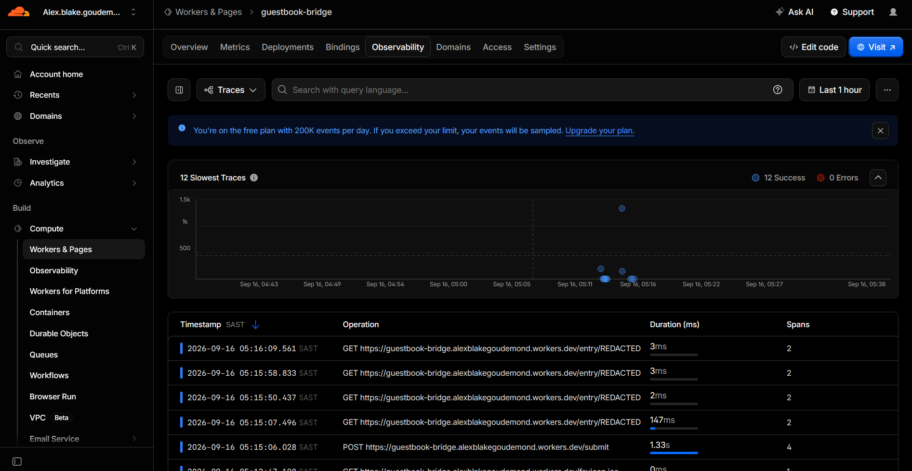The image size is (912, 471).
Task: Dismiss the free plan notice banner
Action: pos(881,131)
